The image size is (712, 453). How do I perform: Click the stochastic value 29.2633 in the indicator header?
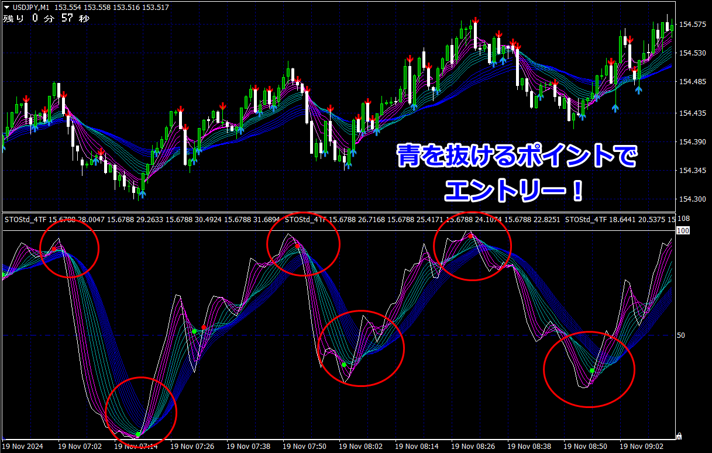coord(149,220)
